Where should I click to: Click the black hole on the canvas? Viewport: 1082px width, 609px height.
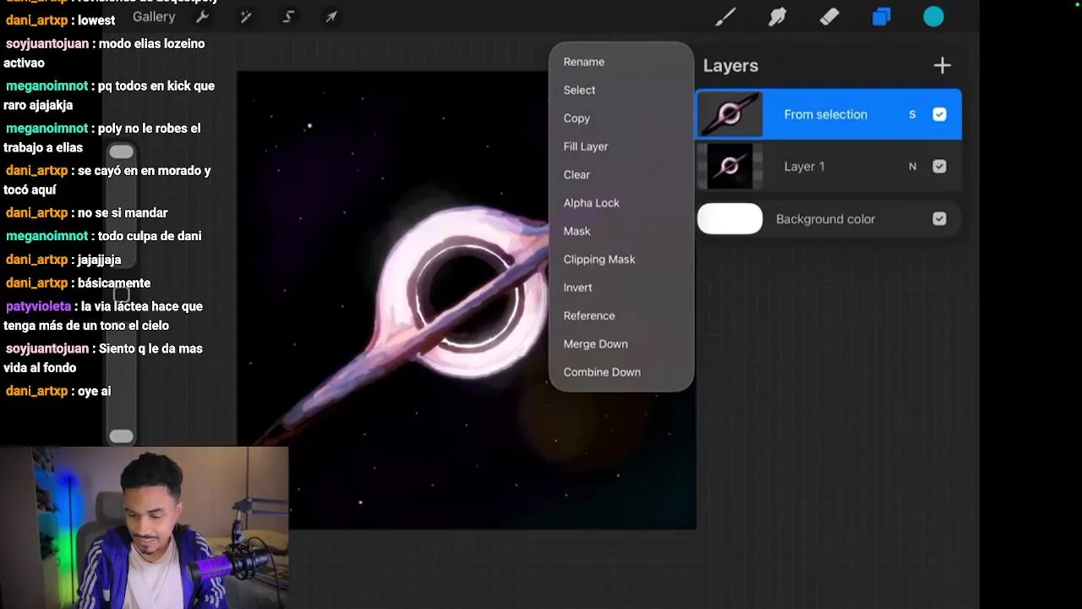466,293
